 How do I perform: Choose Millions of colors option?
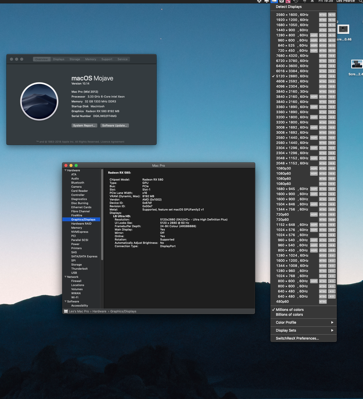pyautogui.click(x=303, y=310)
